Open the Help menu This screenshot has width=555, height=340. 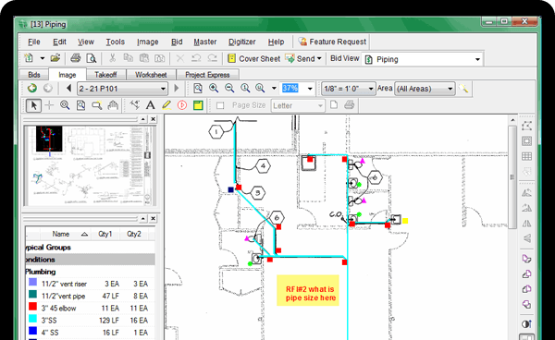click(276, 42)
